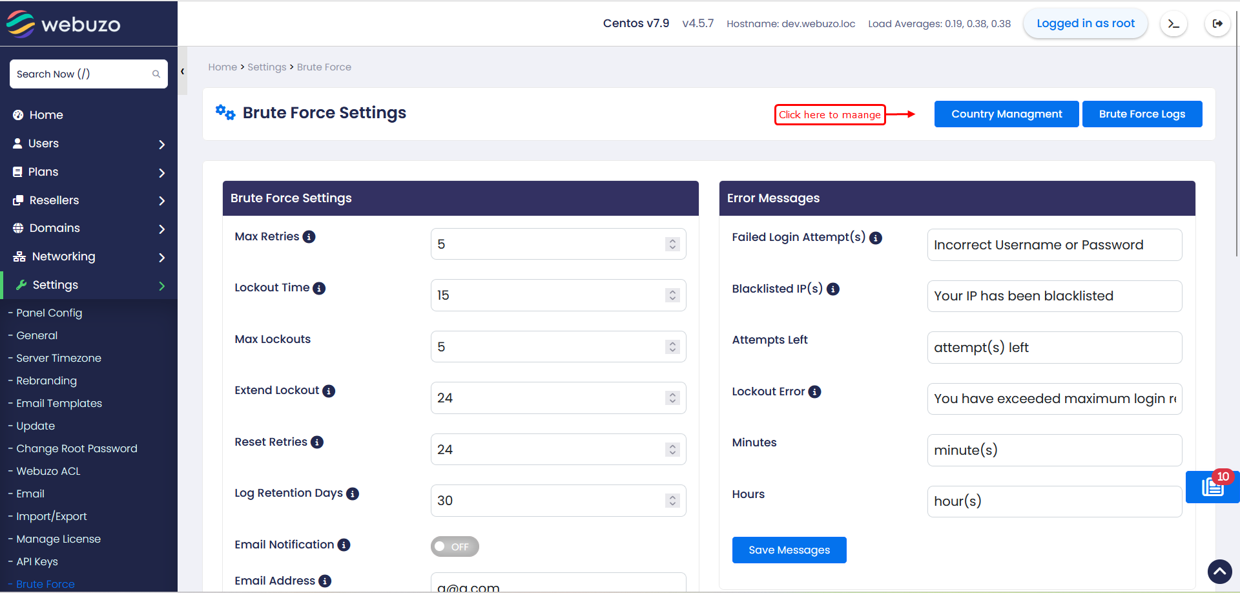Open the notifications icon with badge 10
Viewport: 1240px width, 593px height.
click(1212, 486)
